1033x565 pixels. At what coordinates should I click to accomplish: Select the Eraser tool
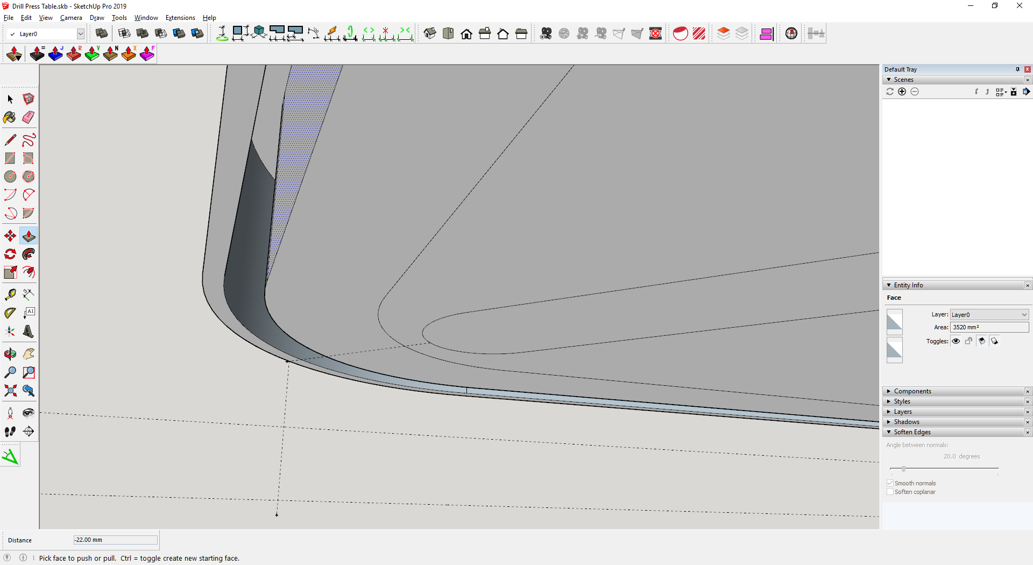[29, 117]
